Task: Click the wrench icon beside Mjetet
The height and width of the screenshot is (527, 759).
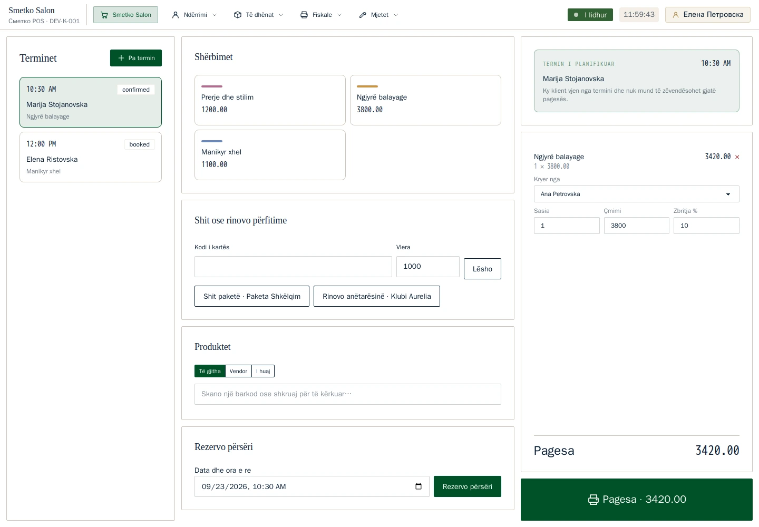Action: (363, 15)
